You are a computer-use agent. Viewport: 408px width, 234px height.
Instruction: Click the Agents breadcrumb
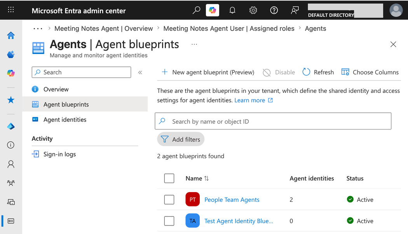[316, 28]
